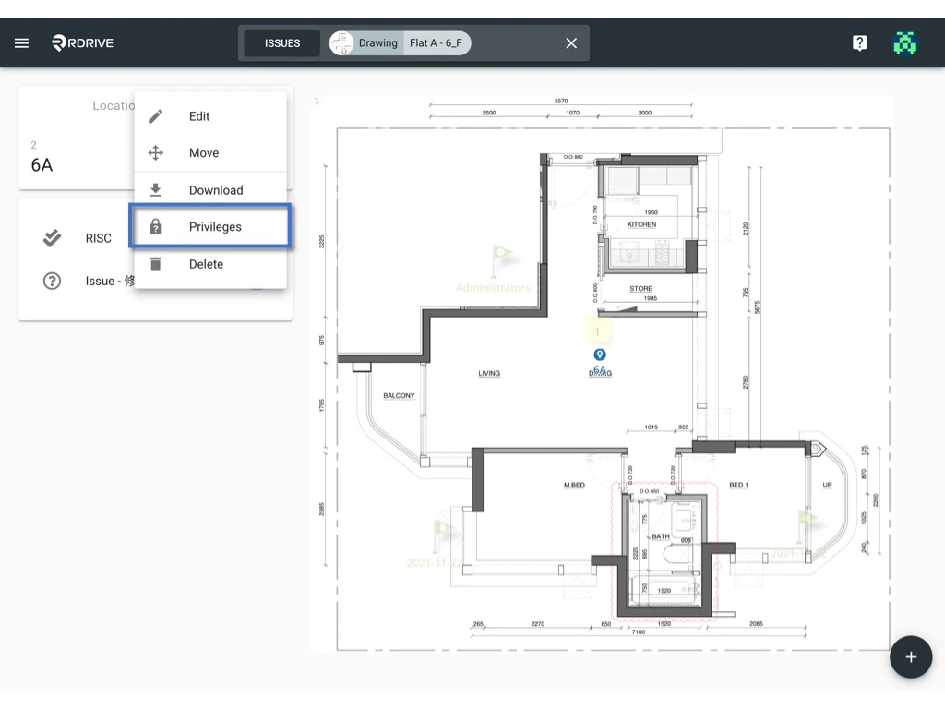Open the hamburger navigation menu
Screen dimensions: 945x709
[x=22, y=42]
